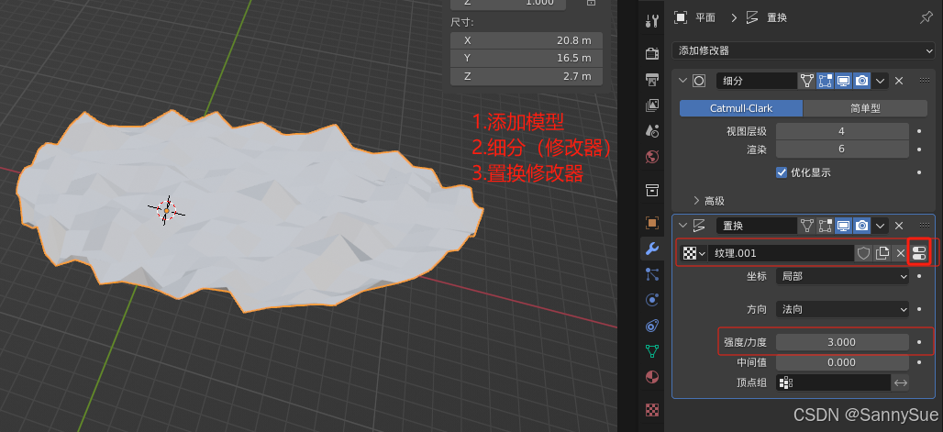This screenshot has width=943, height=432.
Task: Open the 坐标 dropdown showing 局部
Action: click(x=842, y=276)
